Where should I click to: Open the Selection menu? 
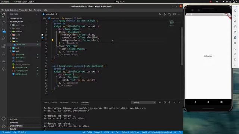pos(14,10)
